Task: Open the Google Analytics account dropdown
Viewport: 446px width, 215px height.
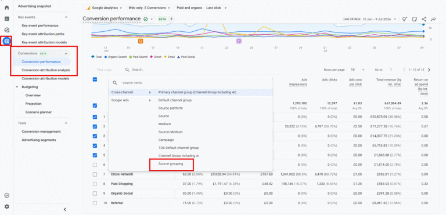Action: click(x=104, y=8)
